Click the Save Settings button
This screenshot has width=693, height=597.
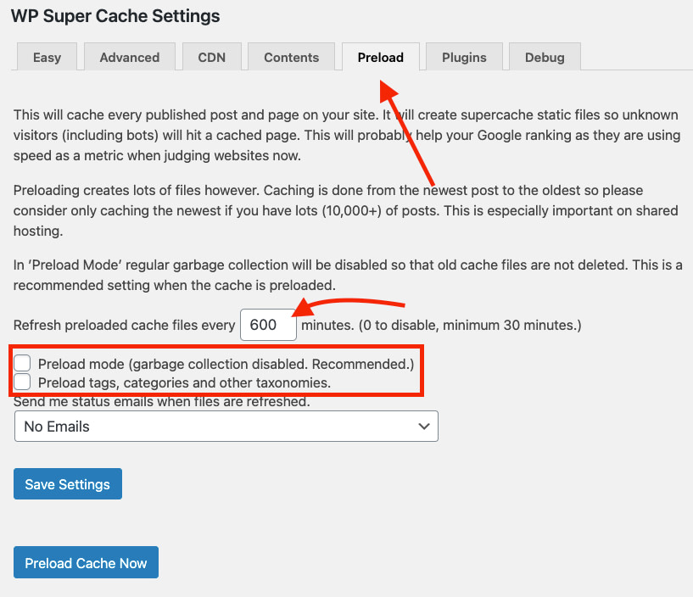click(67, 483)
